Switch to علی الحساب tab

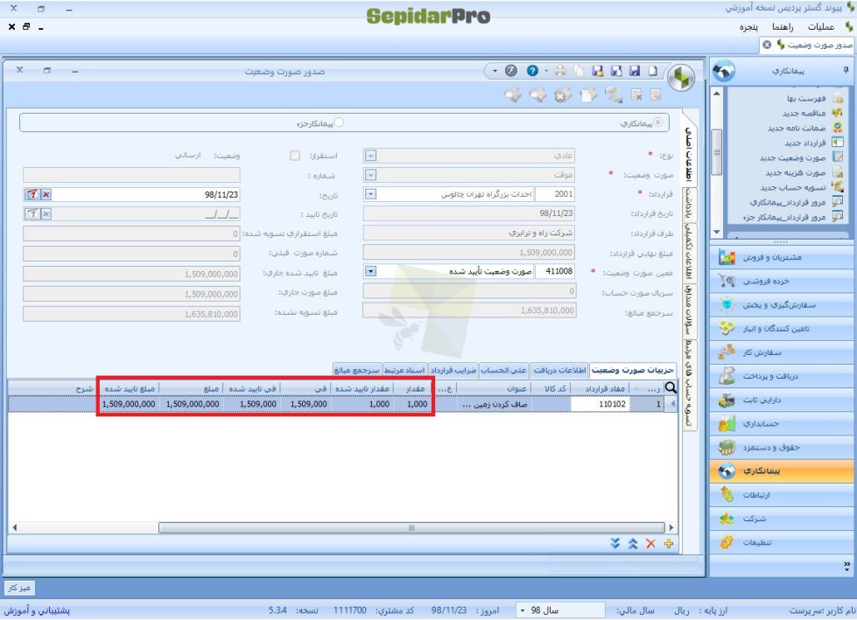pos(503,370)
